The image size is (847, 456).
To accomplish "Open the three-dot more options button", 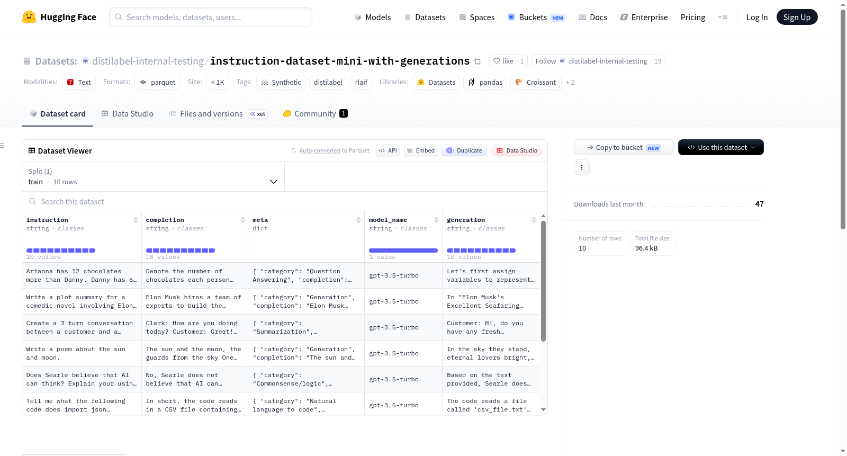I will pyautogui.click(x=582, y=167).
